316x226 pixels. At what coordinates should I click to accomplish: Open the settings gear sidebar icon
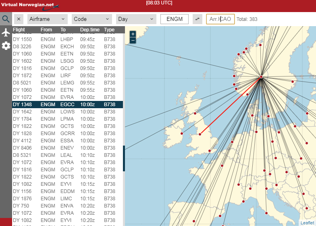point(6,46)
